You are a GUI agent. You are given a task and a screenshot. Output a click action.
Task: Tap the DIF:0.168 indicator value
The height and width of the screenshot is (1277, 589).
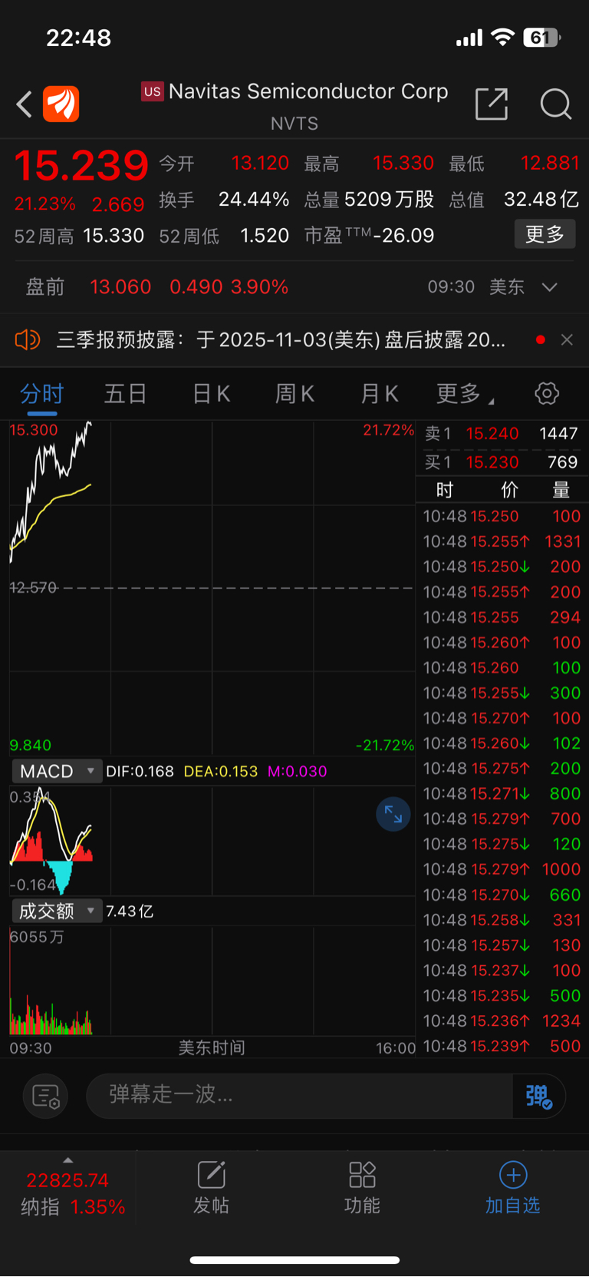click(140, 771)
